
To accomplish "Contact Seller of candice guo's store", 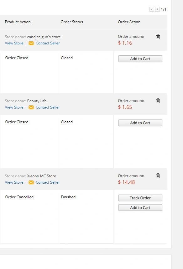I will pyautogui.click(x=48, y=43).
